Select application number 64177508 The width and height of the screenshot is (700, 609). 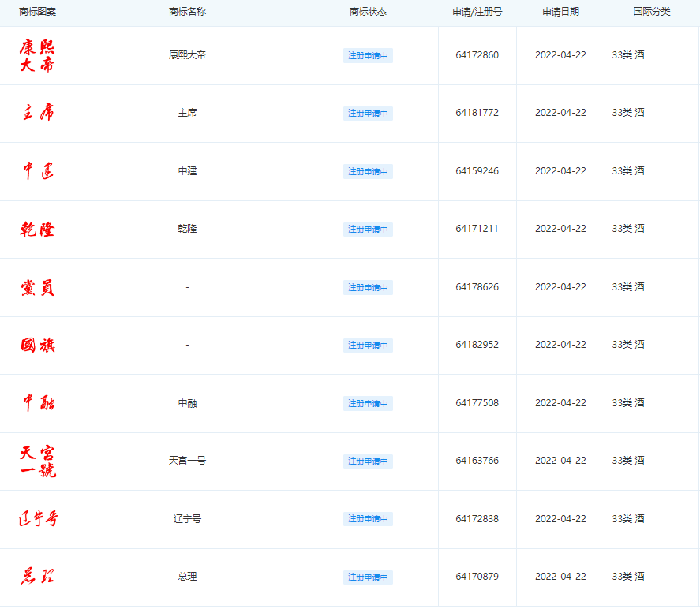click(477, 403)
